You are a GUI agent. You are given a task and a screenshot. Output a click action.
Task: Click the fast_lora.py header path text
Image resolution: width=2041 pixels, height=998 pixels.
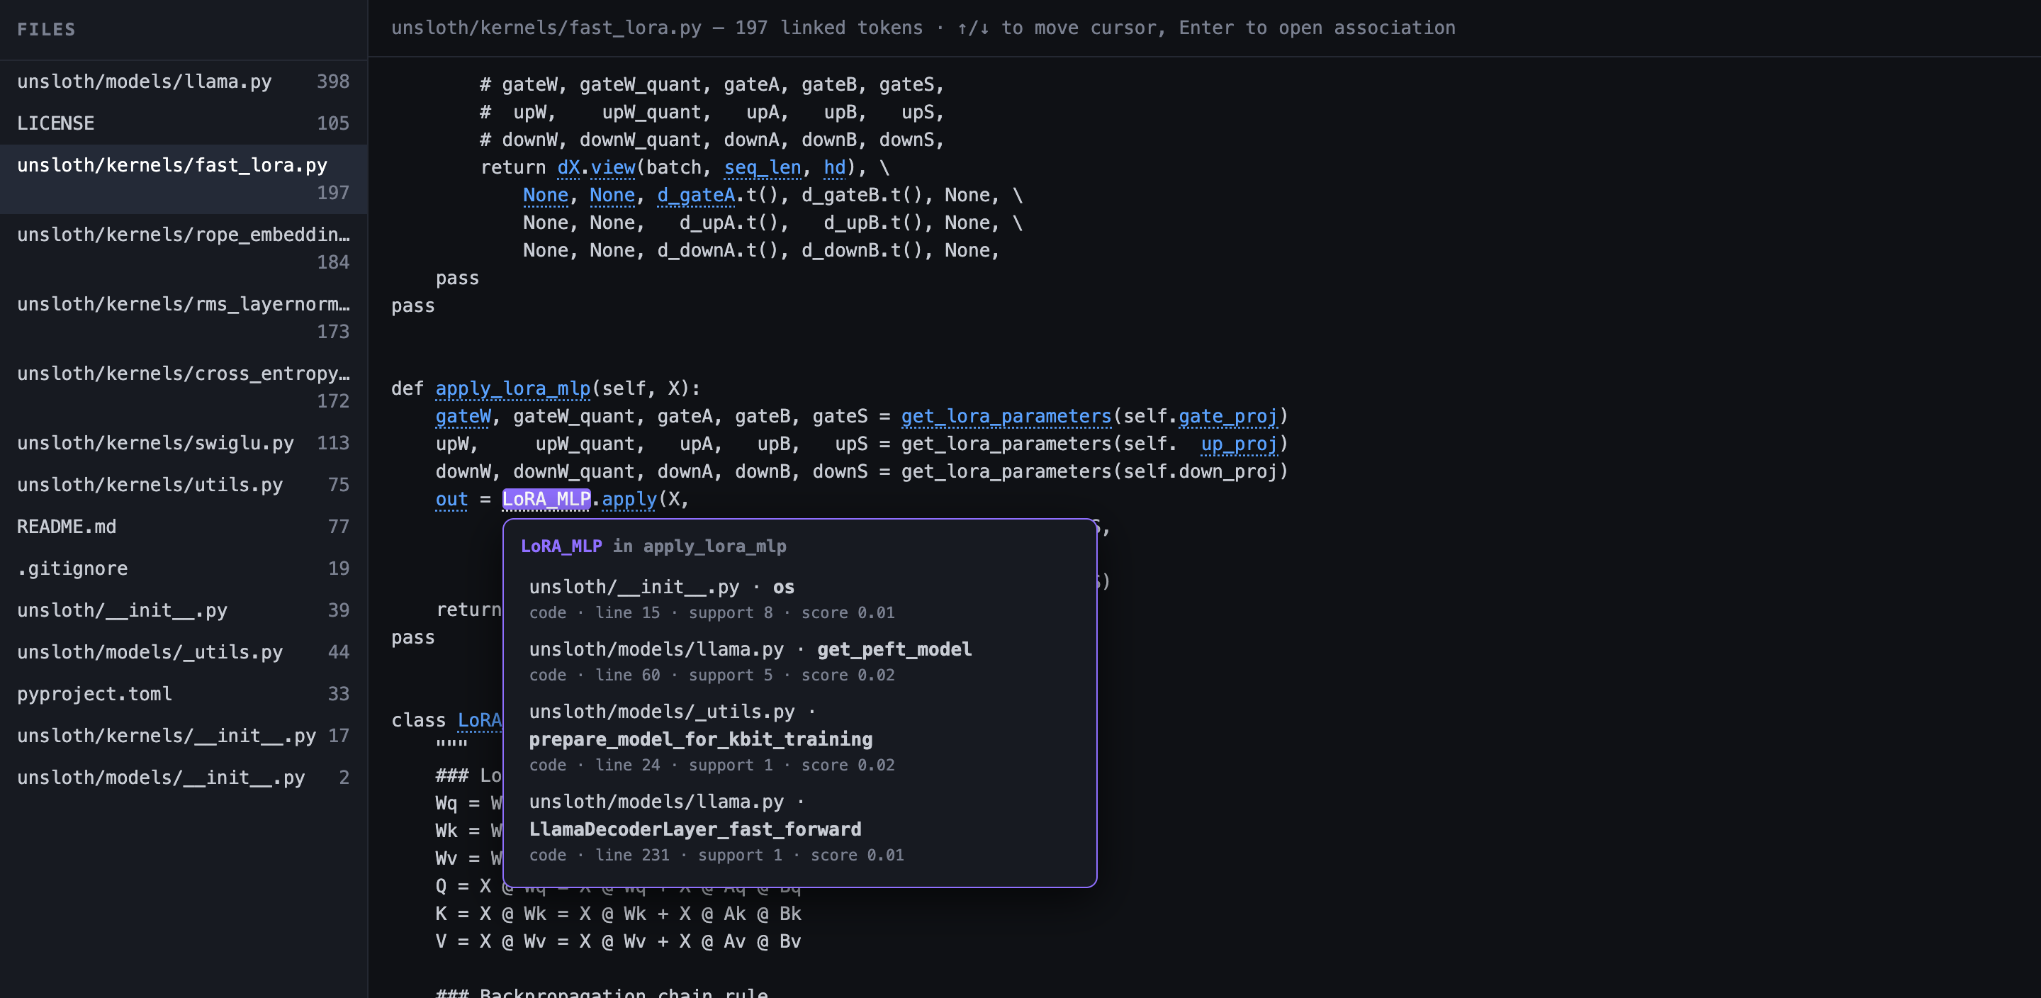[x=546, y=28]
